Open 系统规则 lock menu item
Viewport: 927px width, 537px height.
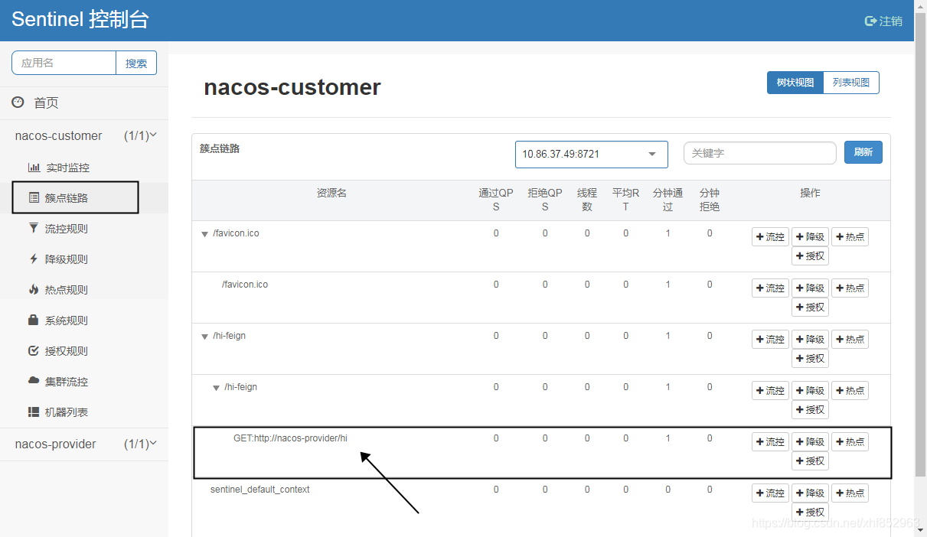58,321
